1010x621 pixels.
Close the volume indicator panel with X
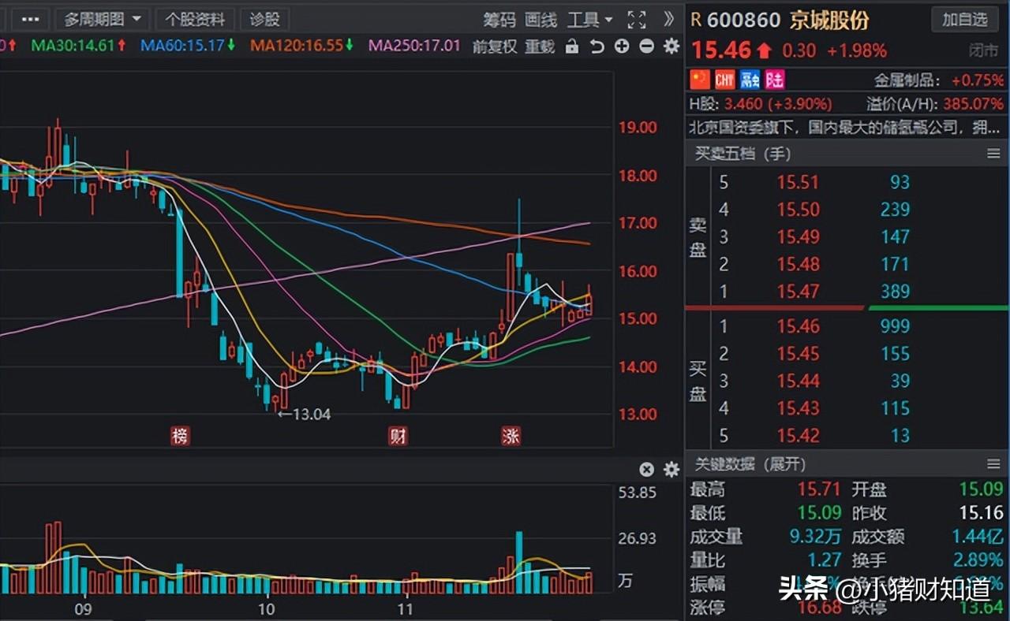coord(646,470)
